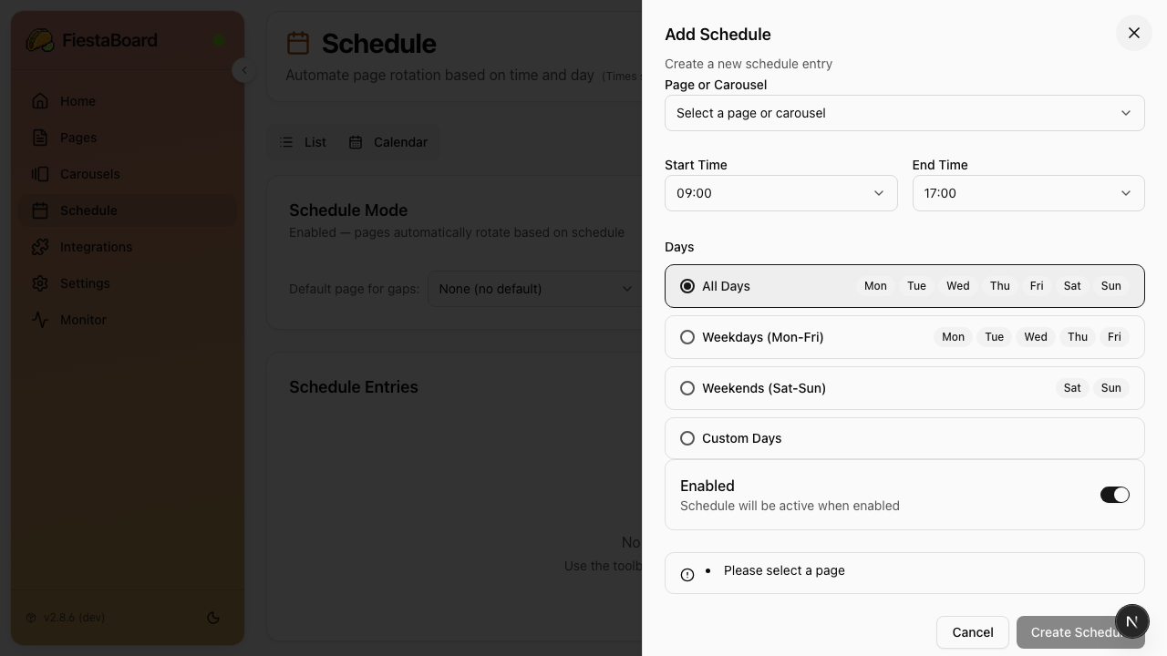The width and height of the screenshot is (1167, 656).
Task: Click the Cancel button
Action: click(x=972, y=632)
